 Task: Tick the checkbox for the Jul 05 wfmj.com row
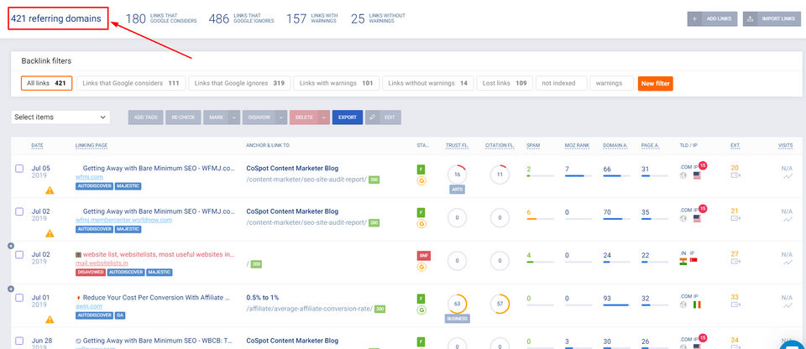click(x=19, y=169)
